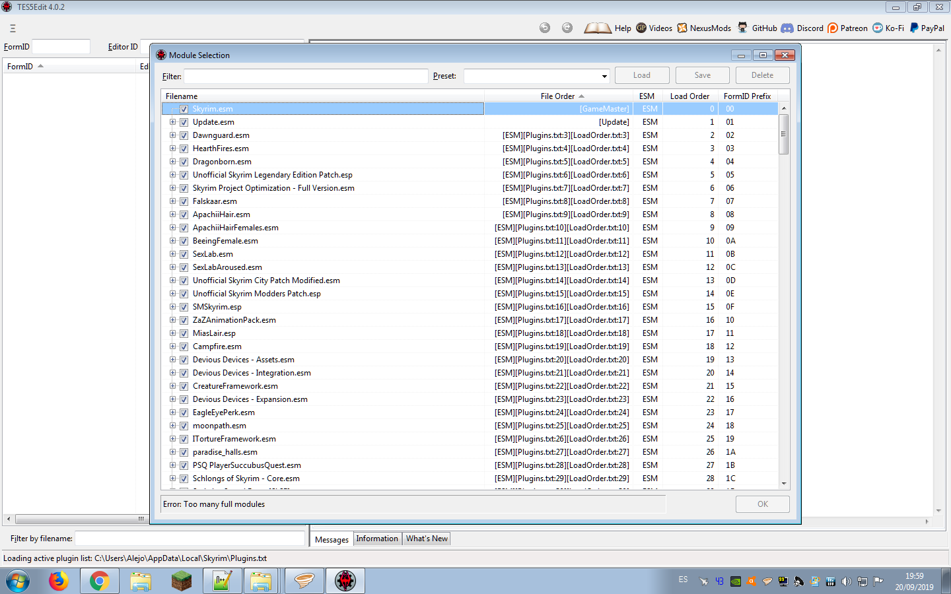The image size is (951, 594).
Task: Click the Save preset button
Action: click(703, 75)
